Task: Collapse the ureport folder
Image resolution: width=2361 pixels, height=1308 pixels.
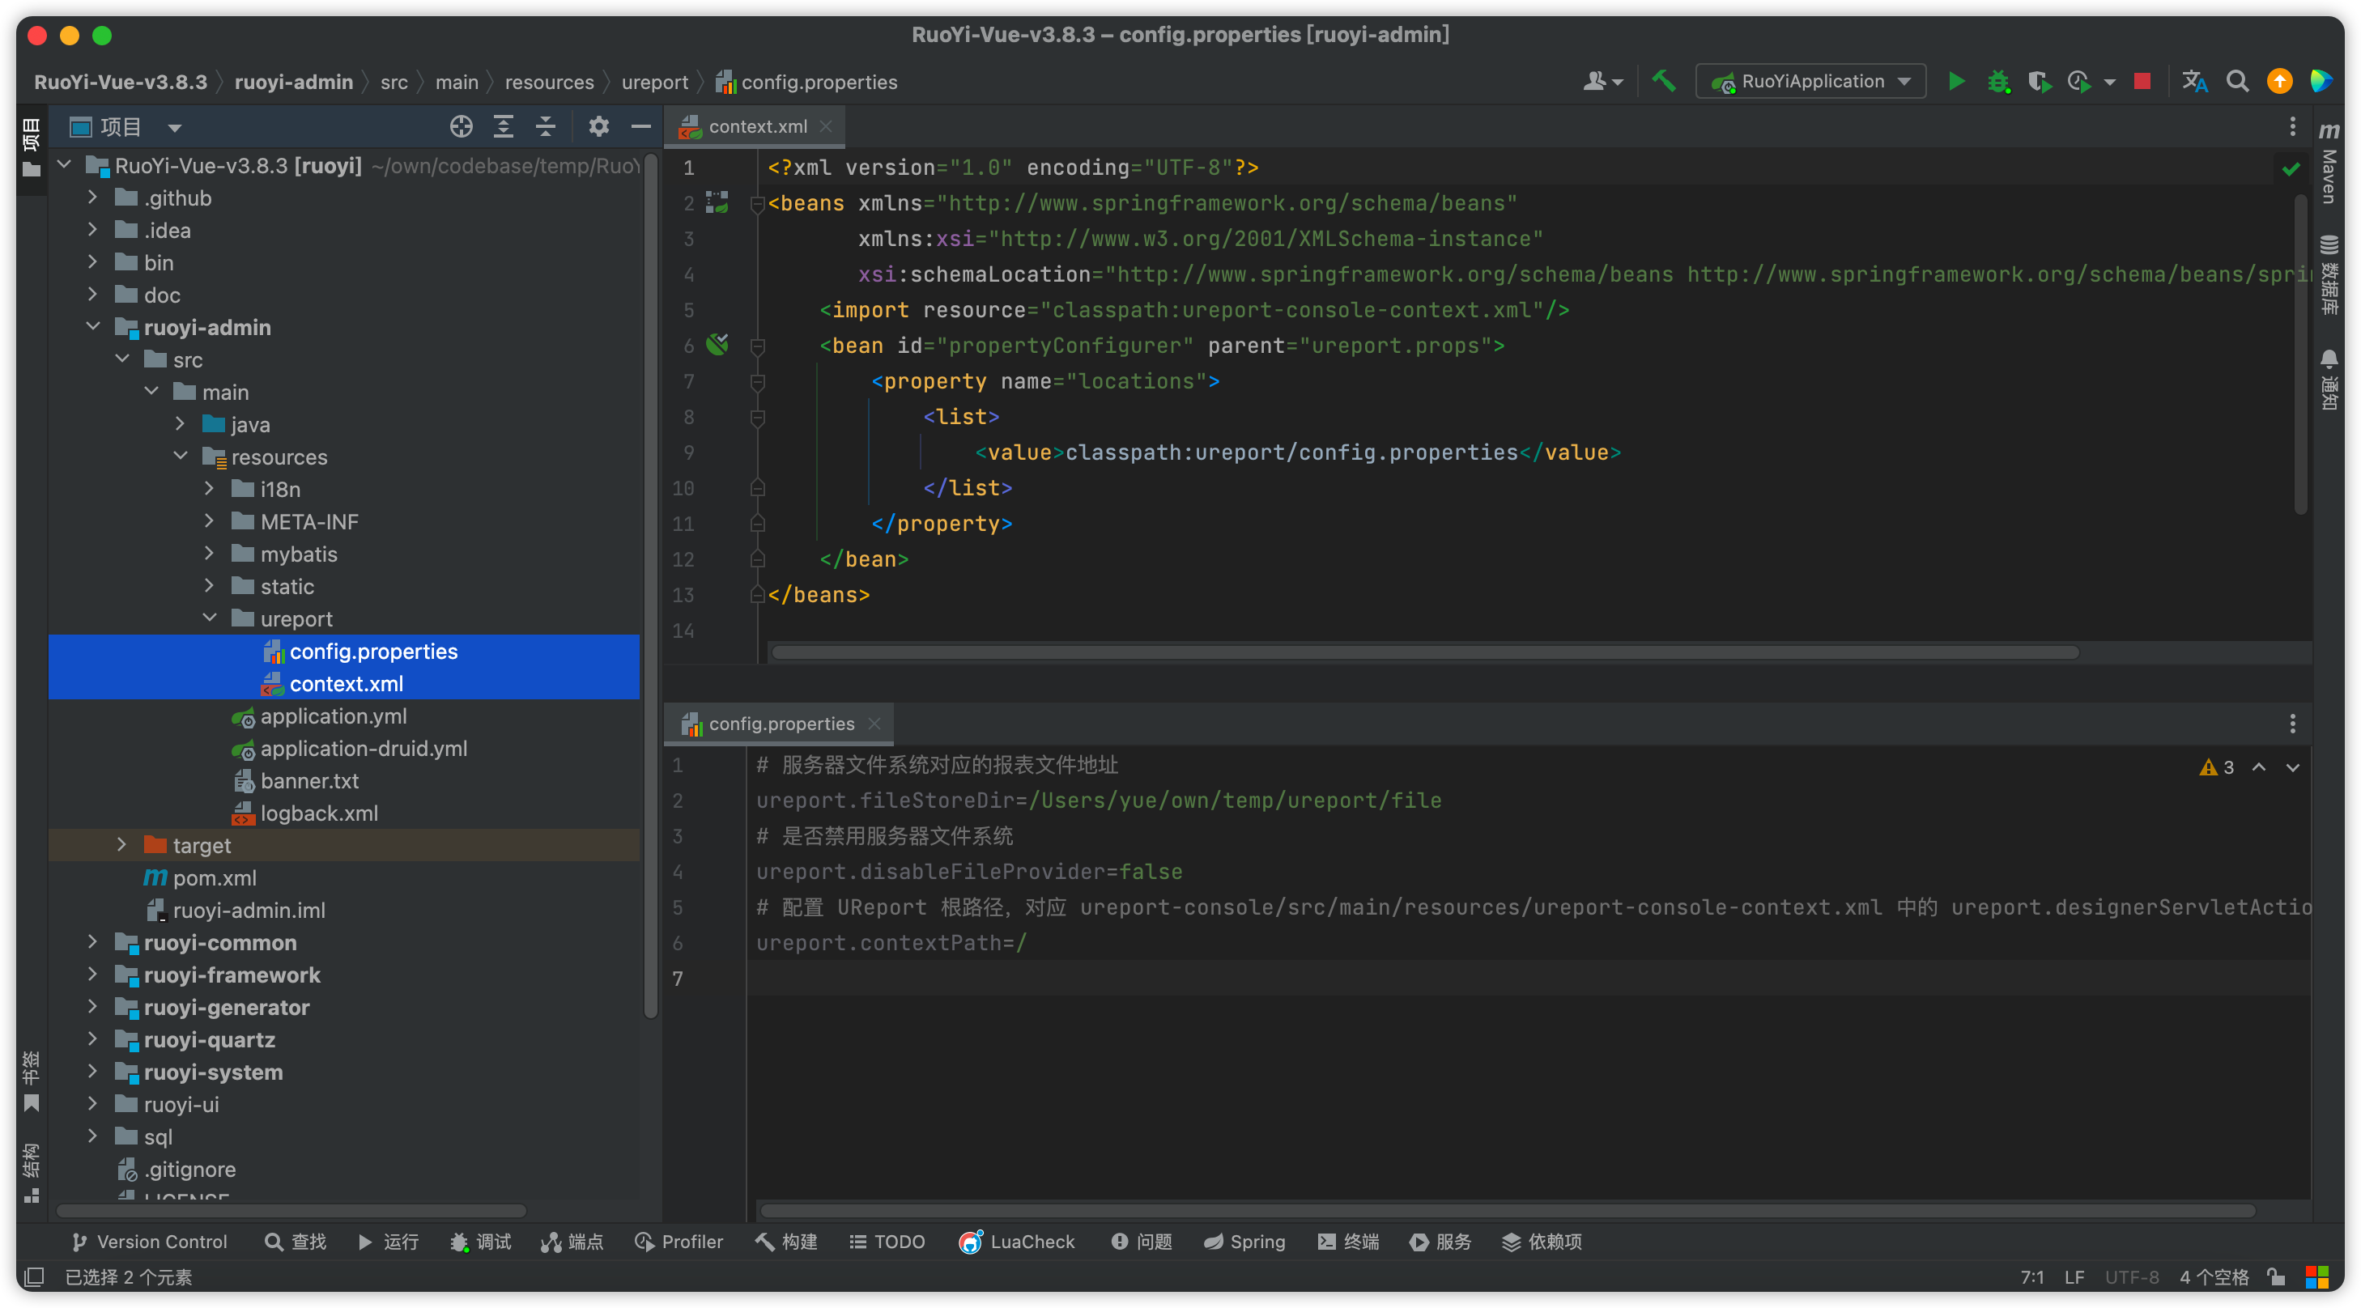Action: (209, 618)
